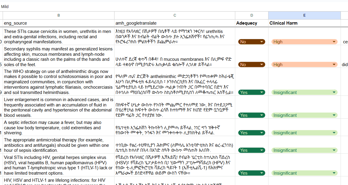This screenshot has width=348, height=185.
Task: Open the Adequacy dropdown in the cervicitis row
Action: (251, 42)
